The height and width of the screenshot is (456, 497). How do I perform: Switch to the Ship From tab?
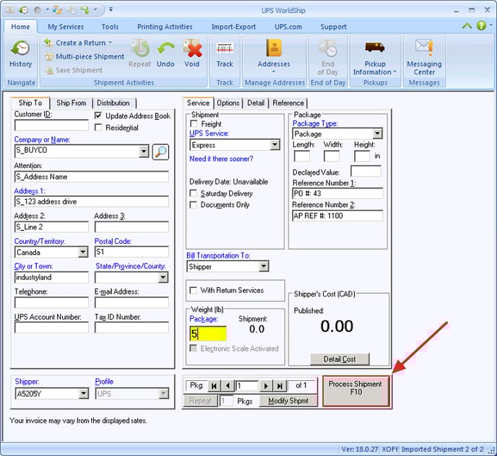tap(71, 103)
